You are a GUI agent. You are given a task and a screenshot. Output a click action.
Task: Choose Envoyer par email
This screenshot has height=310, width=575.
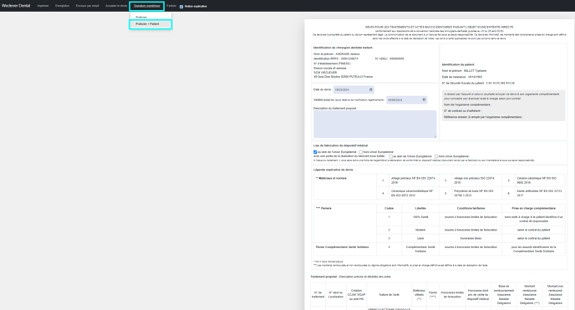pos(87,6)
